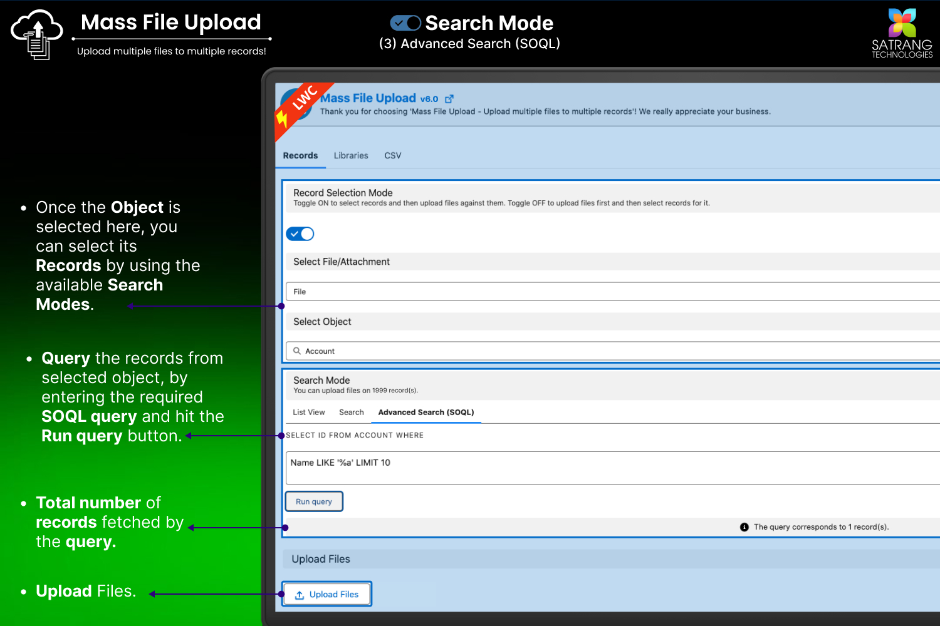The width and height of the screenshot is (940, 626).
Task: Open Mass File Upload external link icon
Action: (449, 99)
